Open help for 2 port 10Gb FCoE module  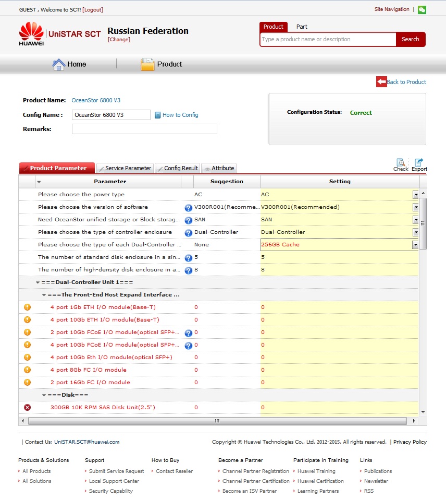189,333
